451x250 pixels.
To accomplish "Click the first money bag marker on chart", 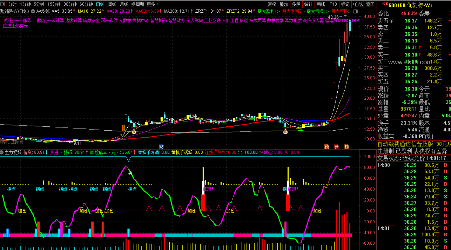I will (134, 131).
